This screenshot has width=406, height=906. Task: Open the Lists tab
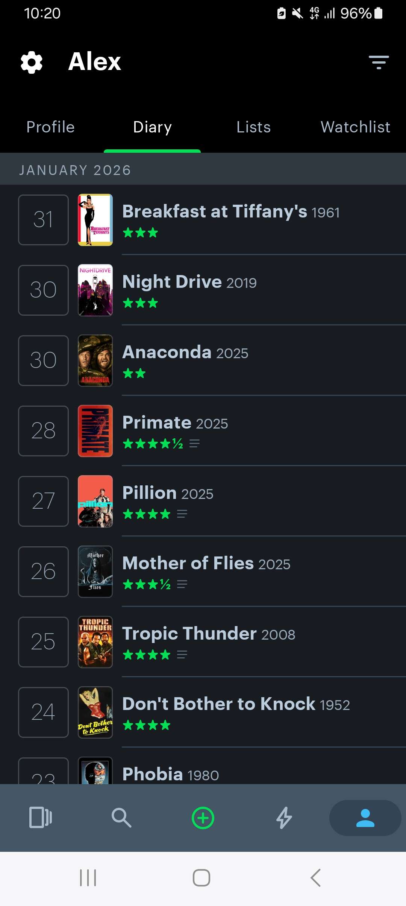point(254,127)
